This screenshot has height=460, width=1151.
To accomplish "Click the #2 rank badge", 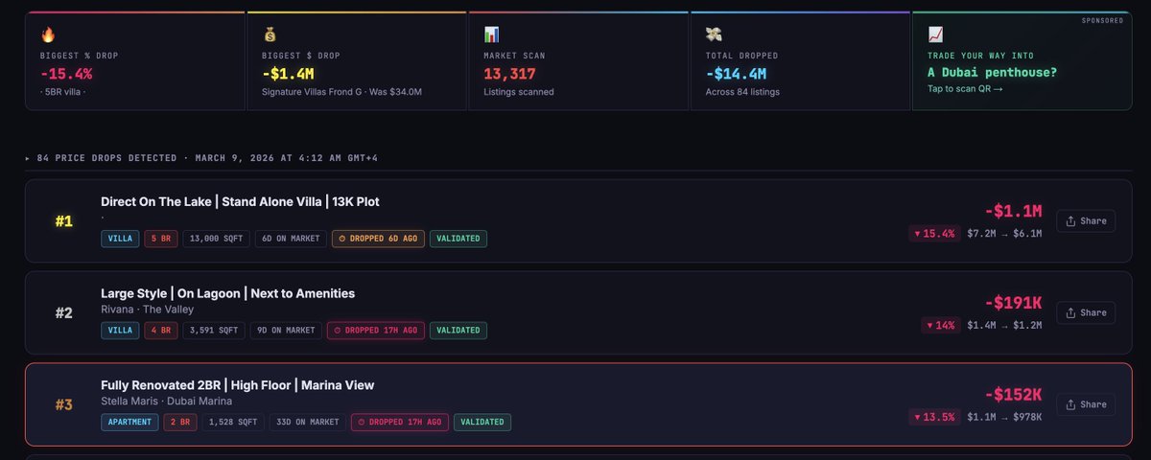I will 63,313.
